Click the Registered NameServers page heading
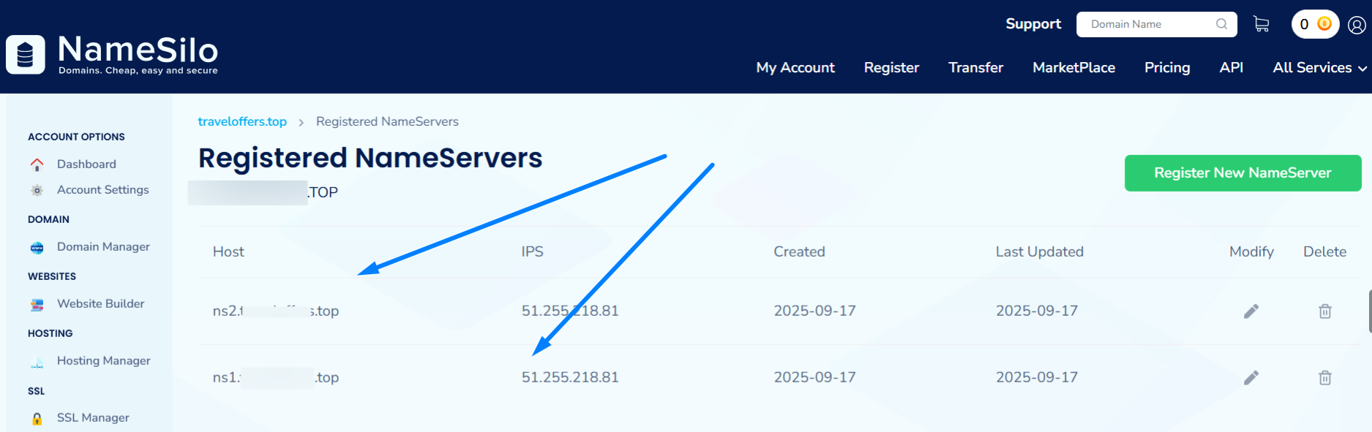Screen dimensions: 1372x432 pos(370,158)
